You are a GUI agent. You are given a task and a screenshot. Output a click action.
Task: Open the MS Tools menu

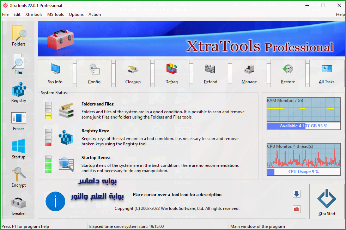coord(55,14)
